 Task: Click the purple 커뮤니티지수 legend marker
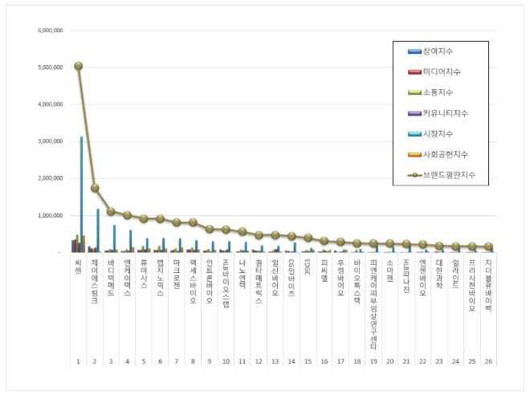[414, 112]
